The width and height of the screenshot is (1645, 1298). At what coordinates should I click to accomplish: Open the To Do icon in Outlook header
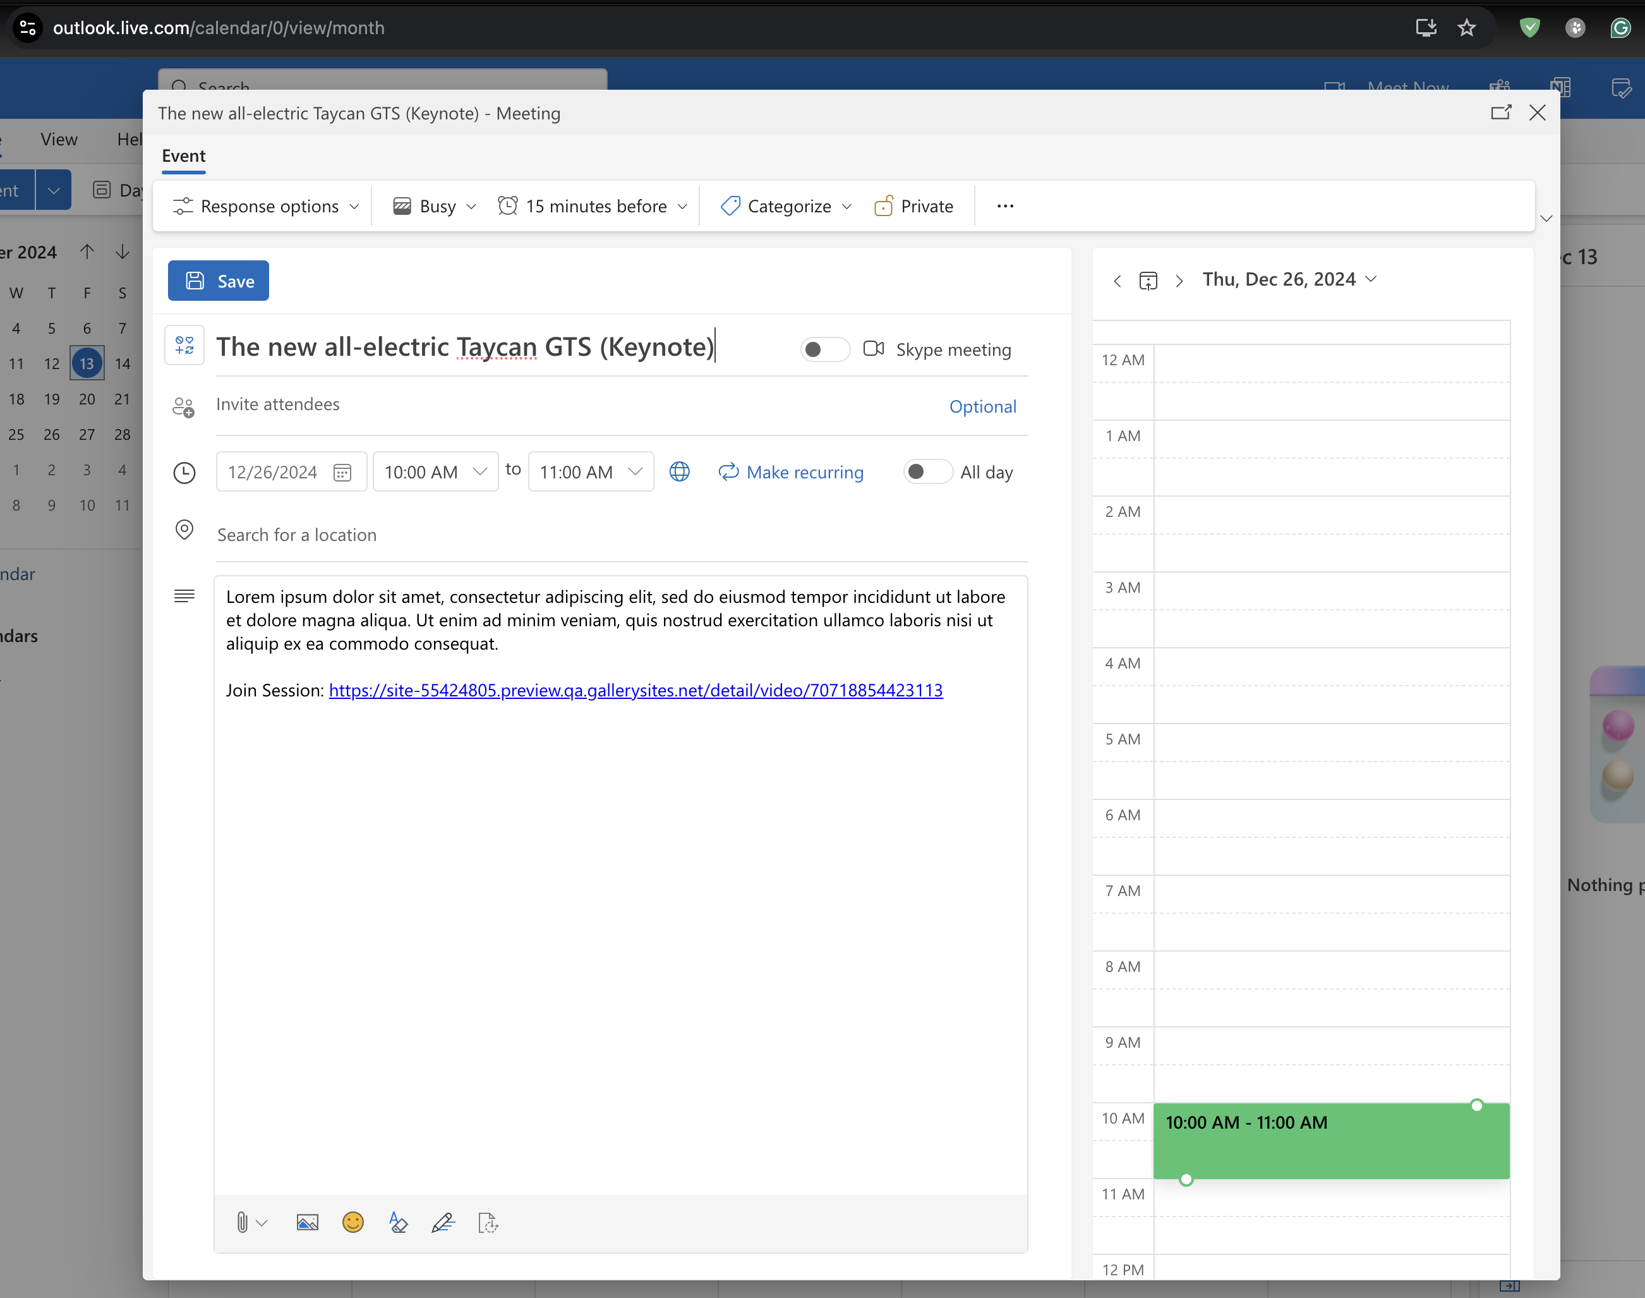coord(1622,88)
